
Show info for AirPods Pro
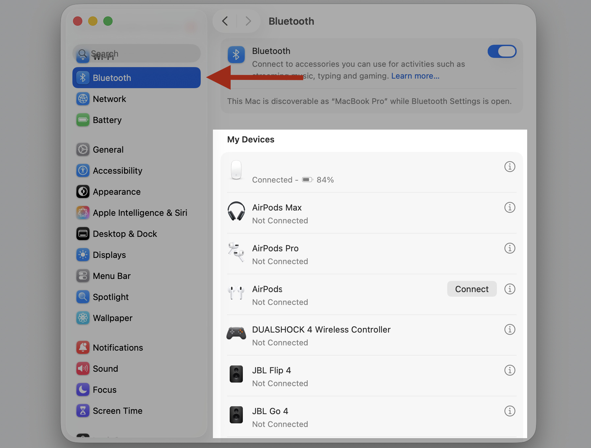click(x=510, y=248)
